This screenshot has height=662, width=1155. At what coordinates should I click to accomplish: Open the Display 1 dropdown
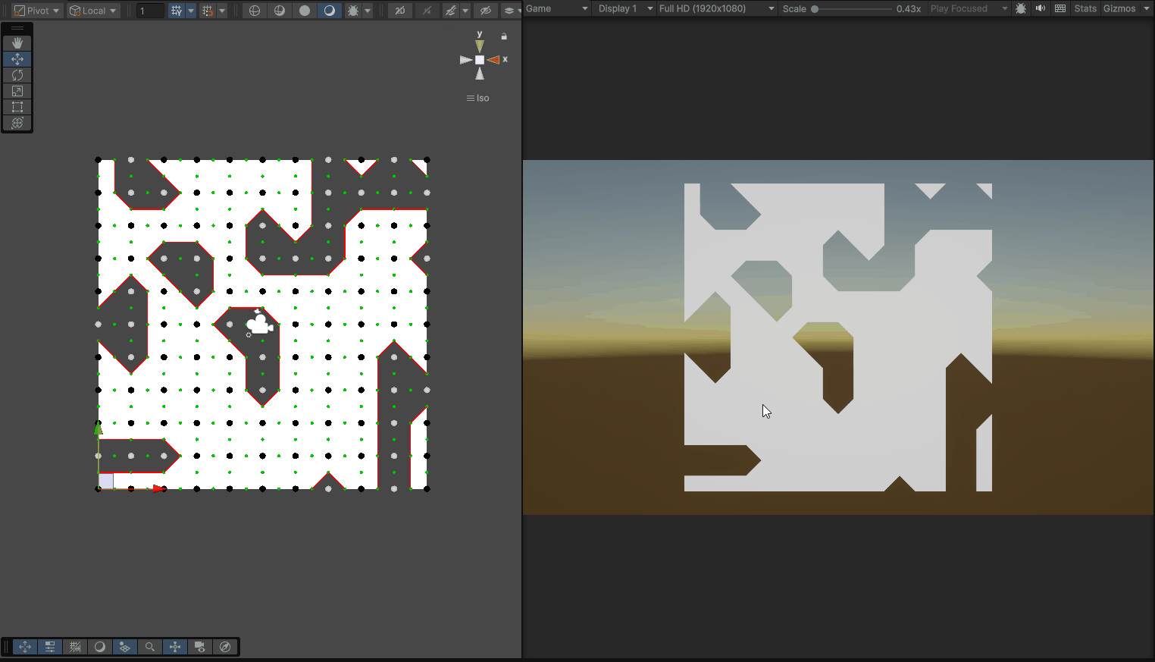tap(625, 8)
